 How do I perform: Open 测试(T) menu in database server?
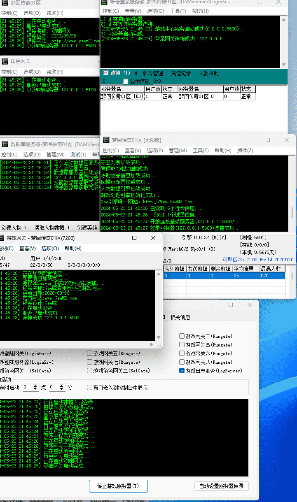[78, 154]
